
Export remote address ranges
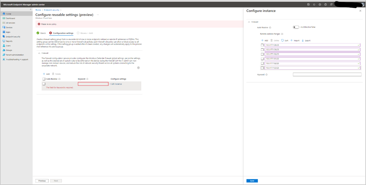pos(306,41)
